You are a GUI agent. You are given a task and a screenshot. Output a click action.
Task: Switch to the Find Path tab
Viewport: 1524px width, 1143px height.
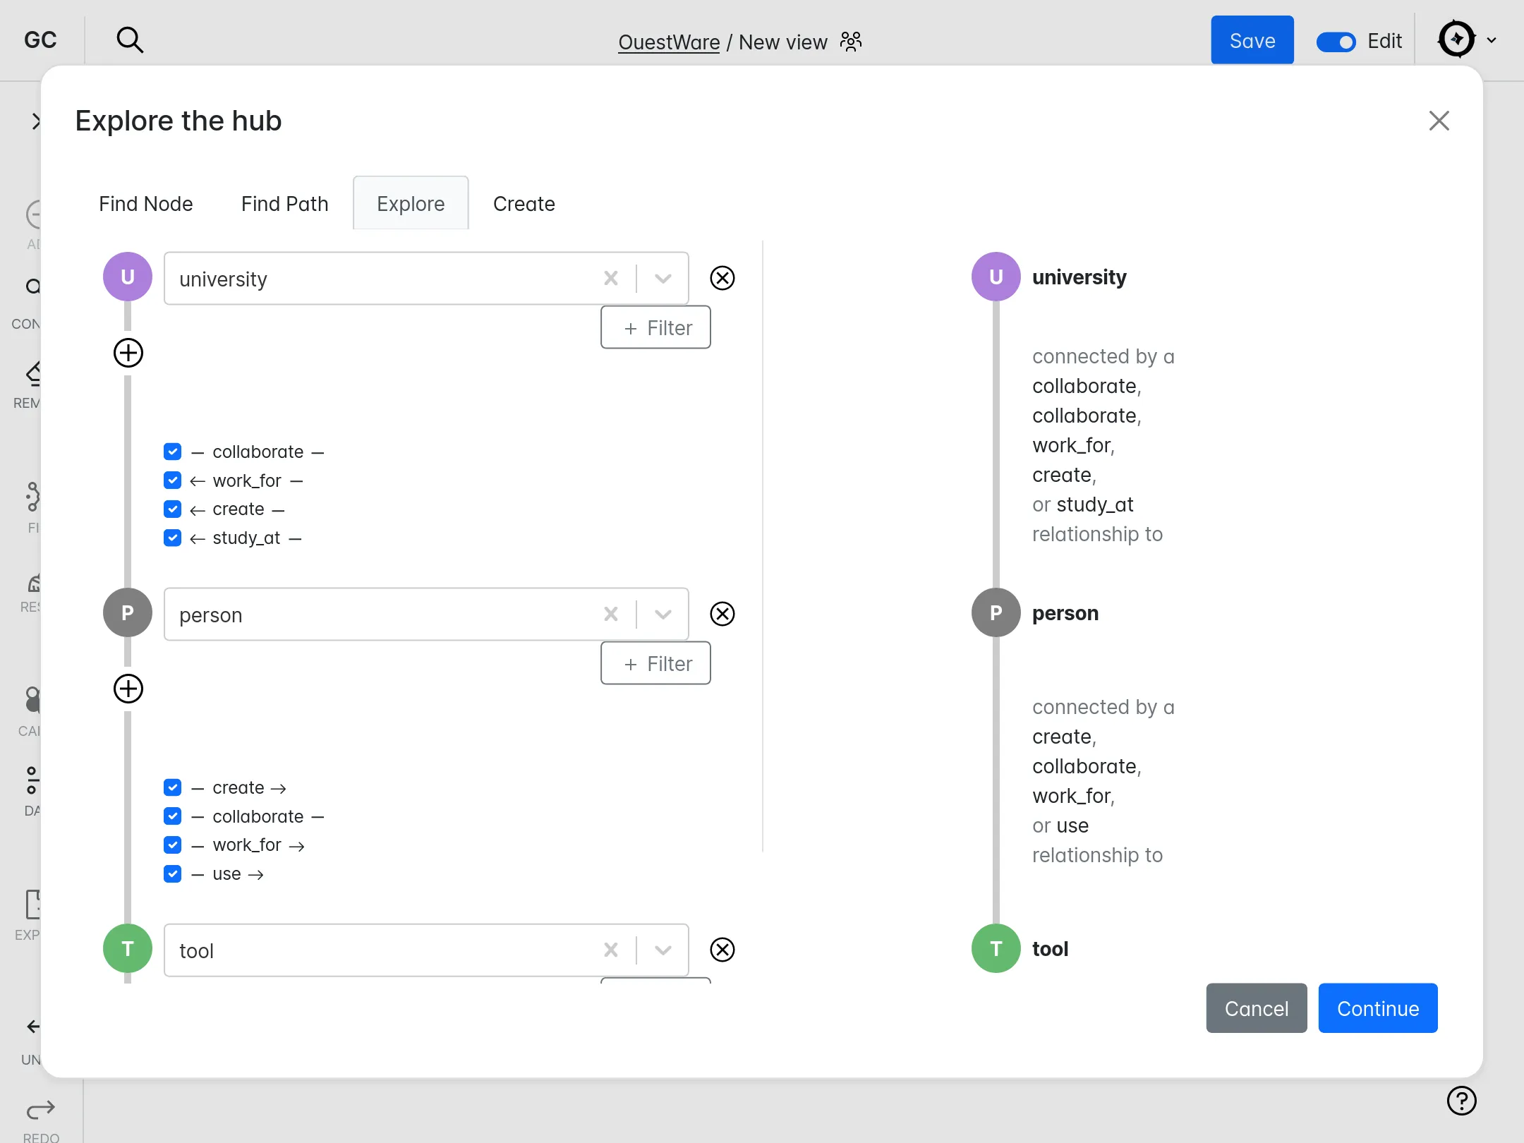(x=284, y=204)
